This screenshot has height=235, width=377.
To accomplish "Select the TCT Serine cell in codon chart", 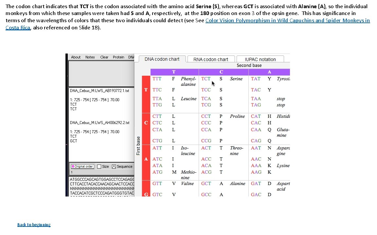I will (206, 79).
